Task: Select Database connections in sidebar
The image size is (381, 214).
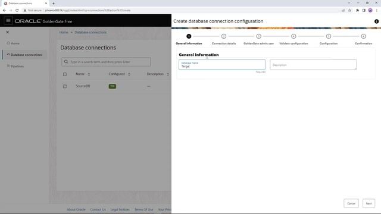Action: tap(24, 55)
